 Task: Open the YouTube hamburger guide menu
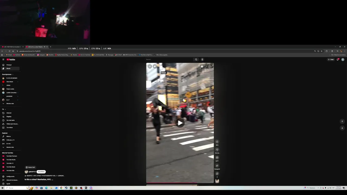[3, 60]
